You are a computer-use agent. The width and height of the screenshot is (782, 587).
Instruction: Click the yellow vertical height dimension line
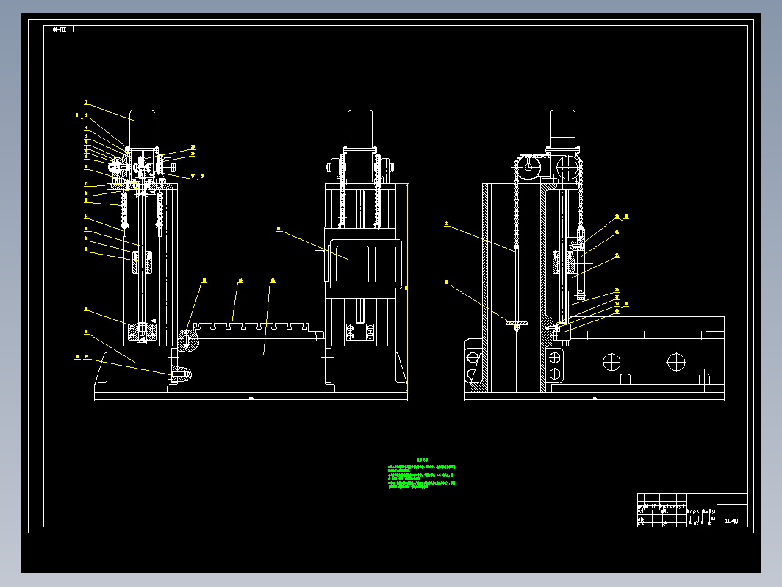coord(407,287)
